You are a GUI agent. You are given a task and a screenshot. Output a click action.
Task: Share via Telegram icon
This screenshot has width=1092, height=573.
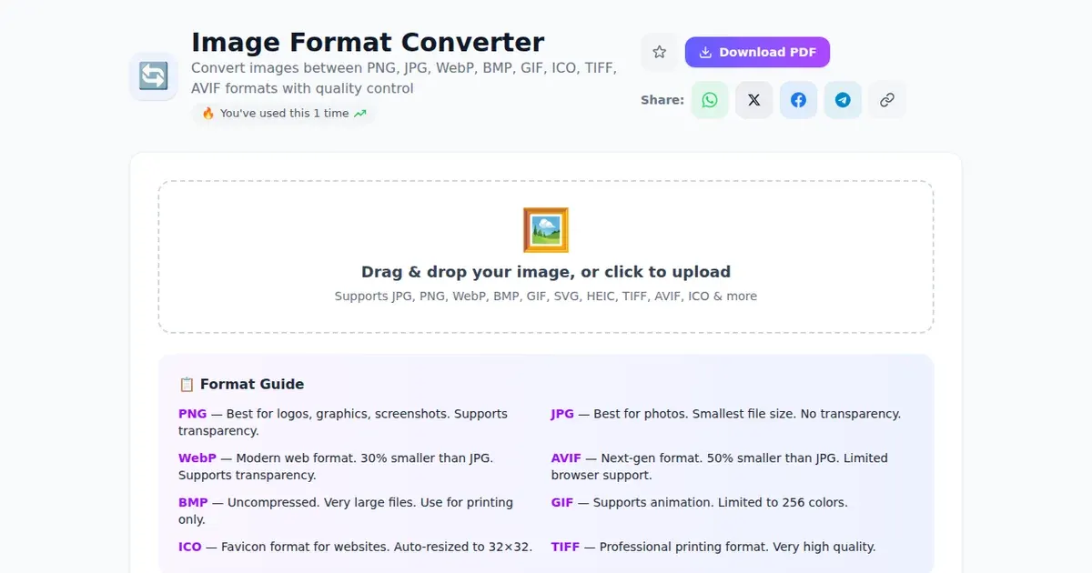[843, 100]
